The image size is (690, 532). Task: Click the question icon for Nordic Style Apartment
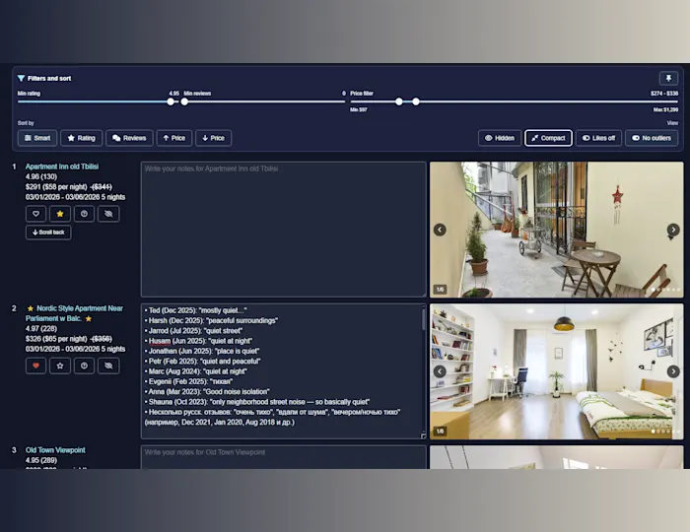click(x=84, y=366)
